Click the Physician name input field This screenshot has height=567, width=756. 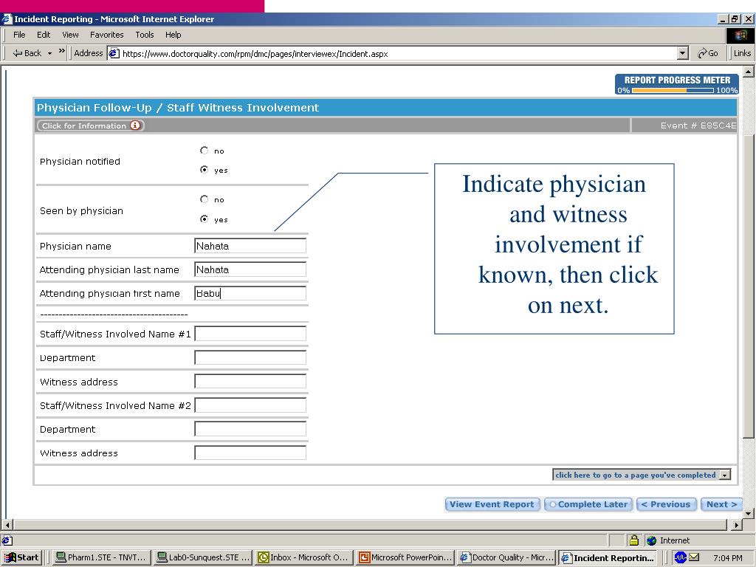250,246
